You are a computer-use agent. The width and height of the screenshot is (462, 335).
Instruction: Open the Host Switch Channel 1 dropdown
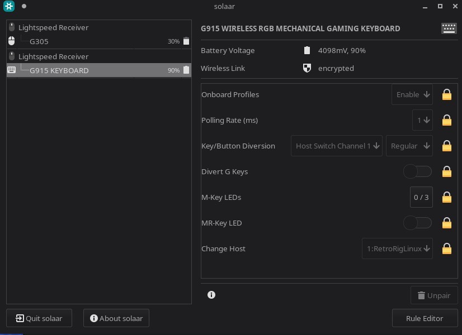pos(337,146)
